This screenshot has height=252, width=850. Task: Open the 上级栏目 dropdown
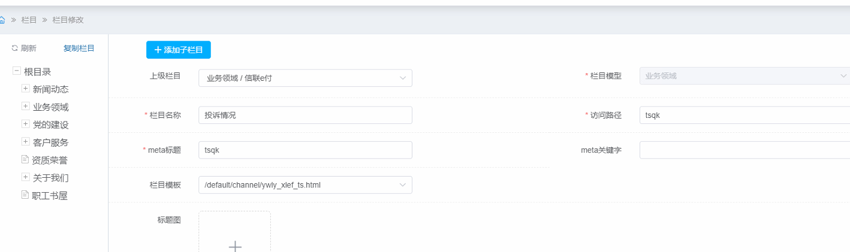pyautogui.click(x=305, y=78)
